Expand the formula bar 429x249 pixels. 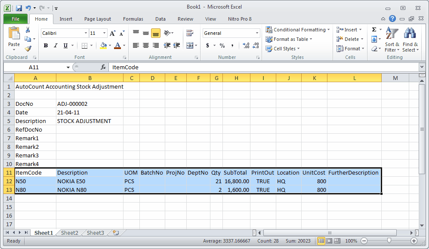click(422, 67)
